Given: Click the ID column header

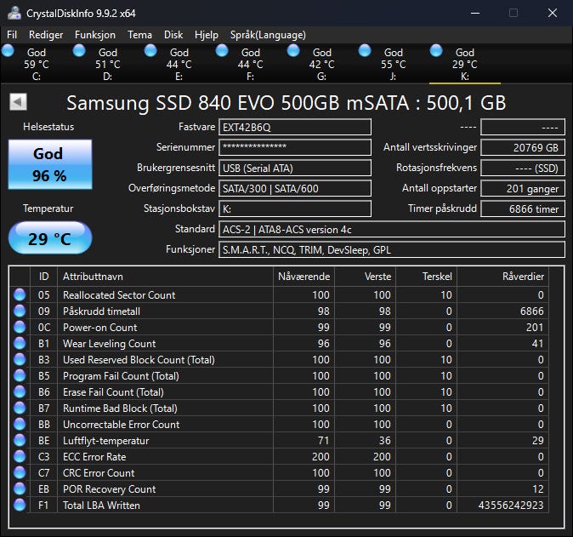Looking at the screenshot, I should 43,277.
